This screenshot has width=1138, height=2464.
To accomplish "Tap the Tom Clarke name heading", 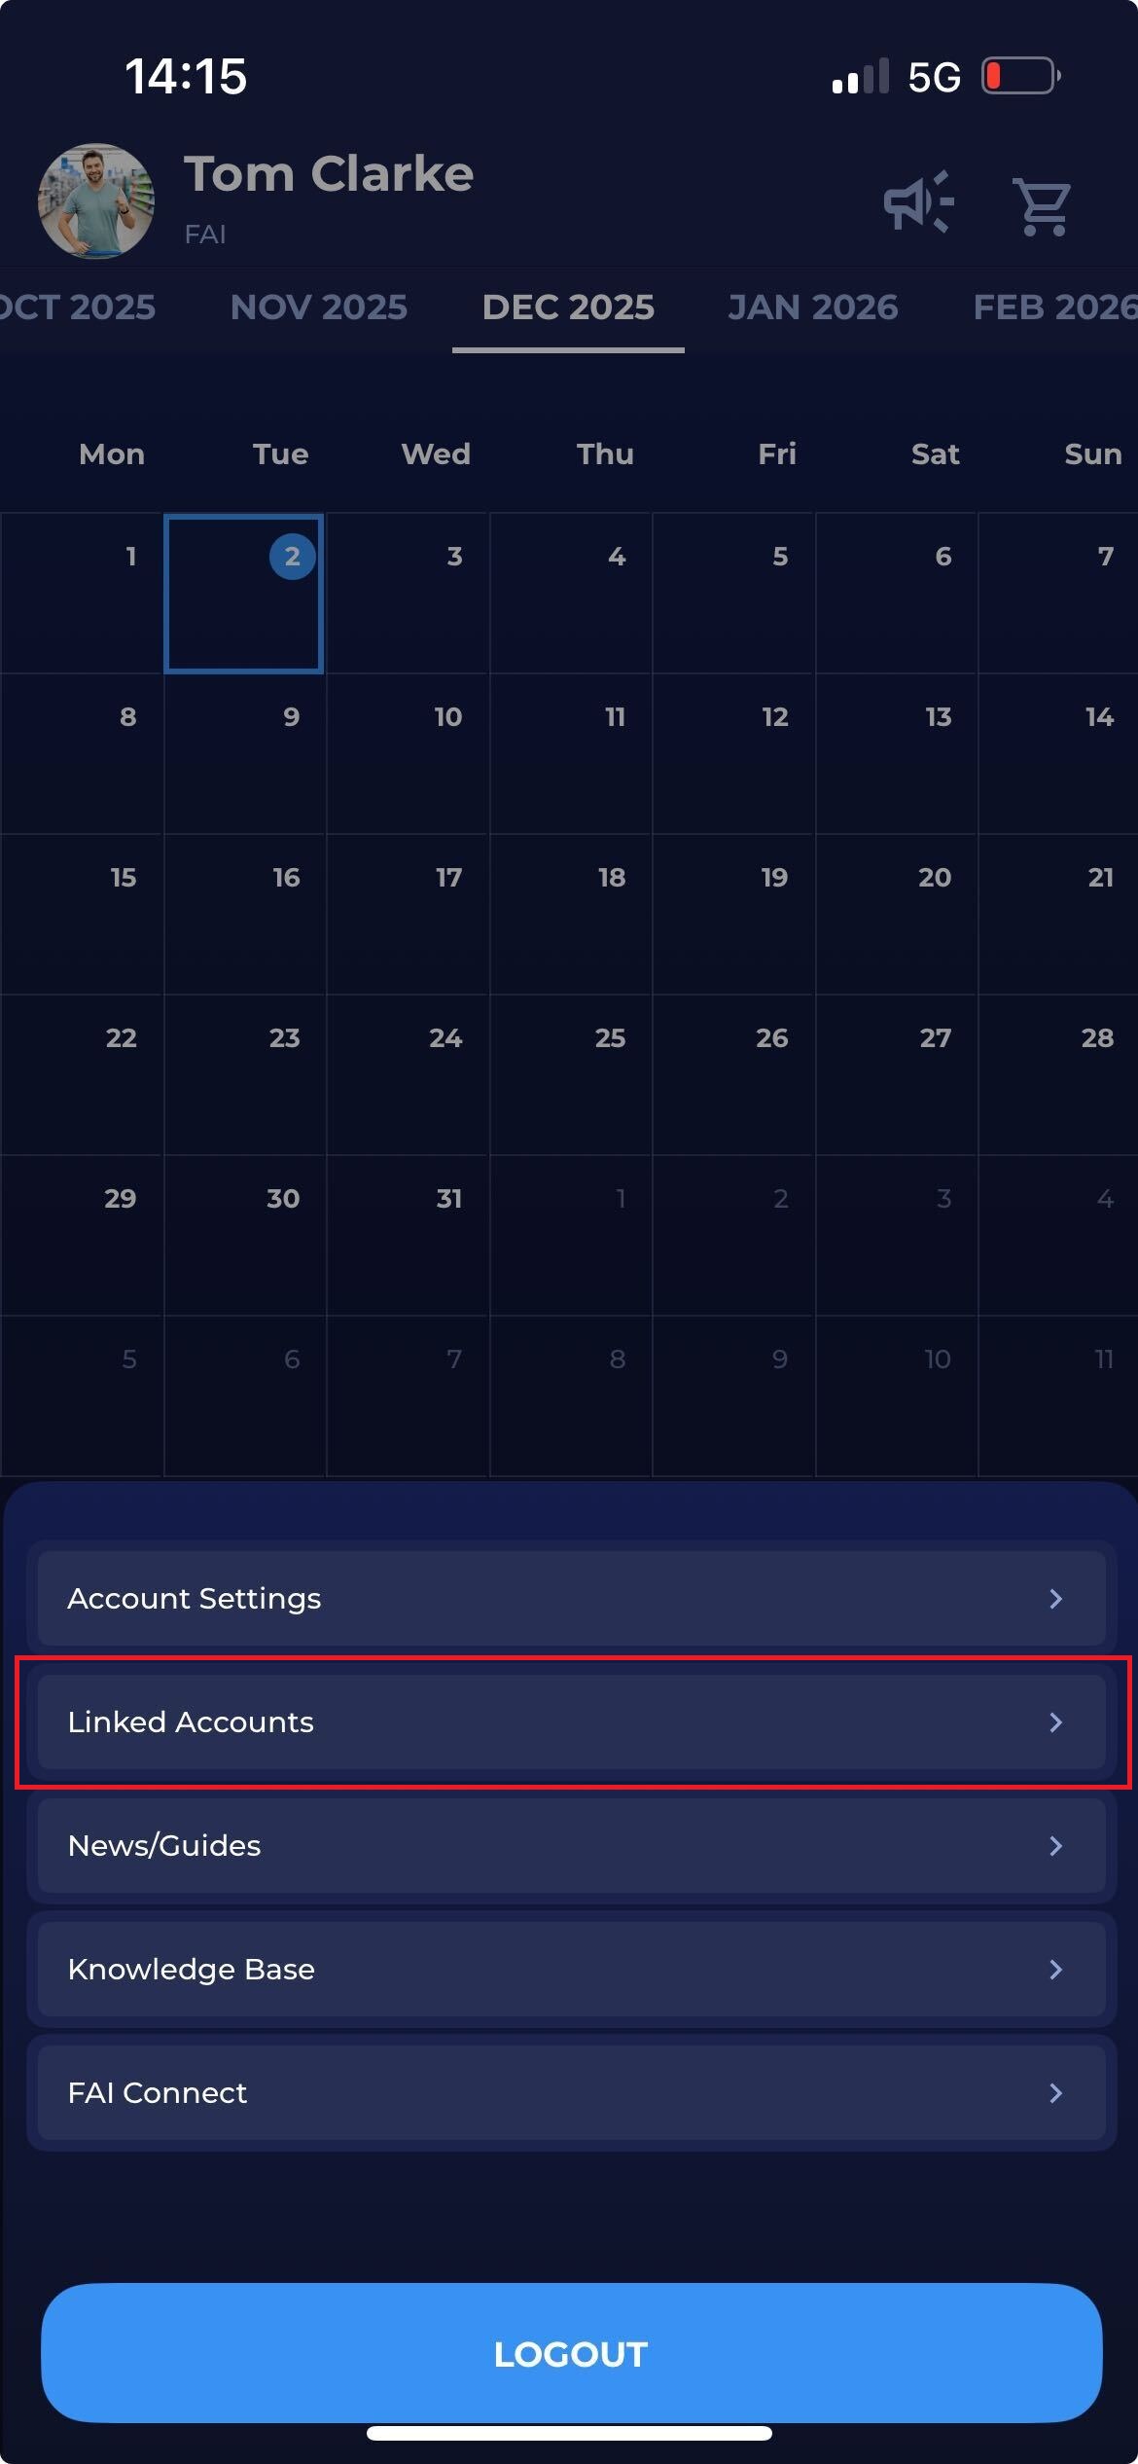I will pos(329,174).
